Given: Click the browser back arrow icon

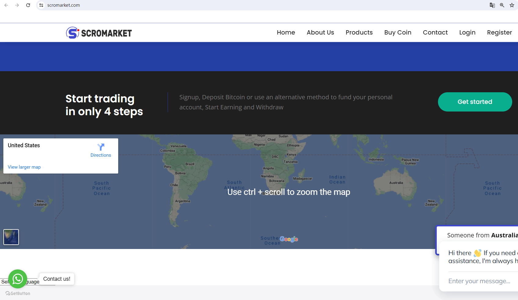Looking at the screenshot, I should (x=6, y=5).
